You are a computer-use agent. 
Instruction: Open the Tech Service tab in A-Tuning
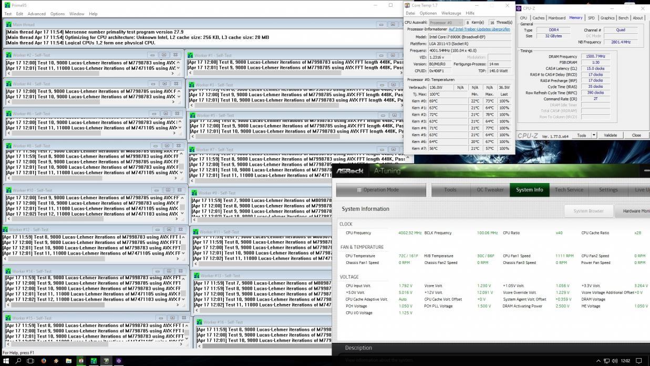(x=569, y=190)
